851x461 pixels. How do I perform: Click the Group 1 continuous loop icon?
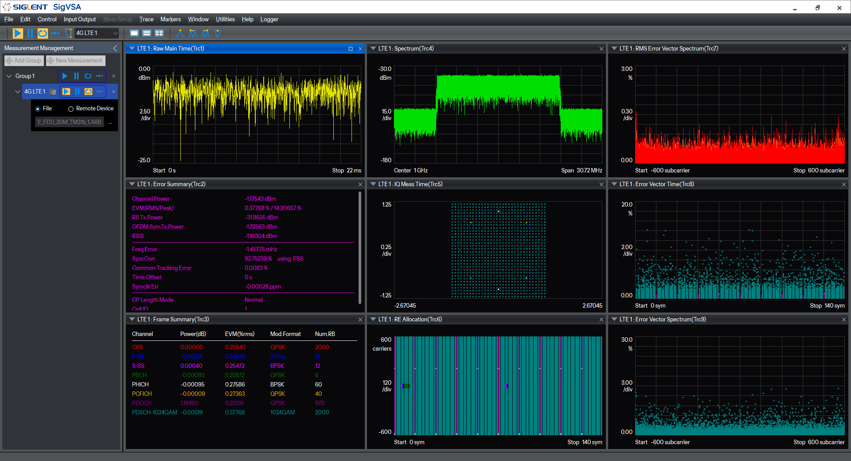[88, 76]
